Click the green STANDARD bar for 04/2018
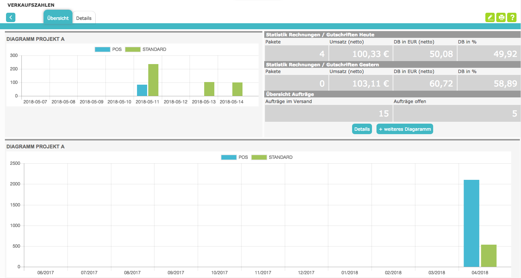Image resolution: width=521 pixels, height=278 pixels. 489,256
